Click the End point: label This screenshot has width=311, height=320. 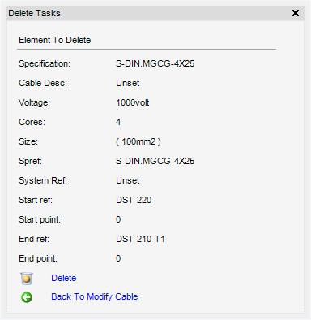click(38, 258)
